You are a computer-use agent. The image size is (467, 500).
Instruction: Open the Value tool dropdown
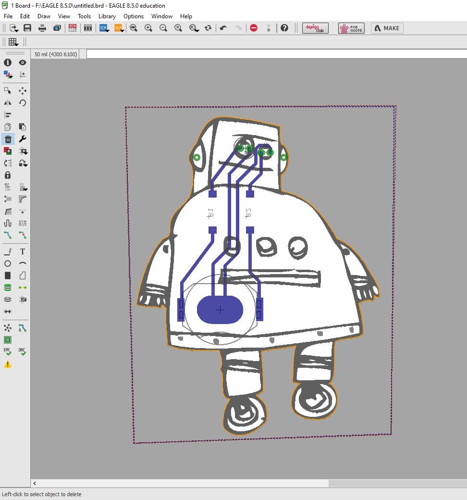click(x=23, y=187)
